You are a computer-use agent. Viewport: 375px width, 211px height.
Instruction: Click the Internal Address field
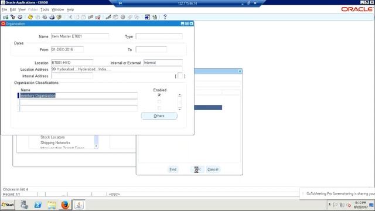pyautogui.click(x=72, y=76)
